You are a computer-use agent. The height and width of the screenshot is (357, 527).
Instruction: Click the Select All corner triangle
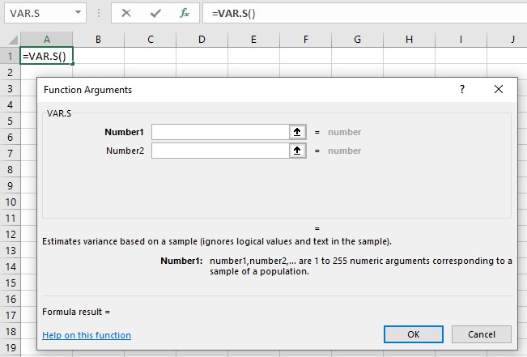[x=13, y=40]
